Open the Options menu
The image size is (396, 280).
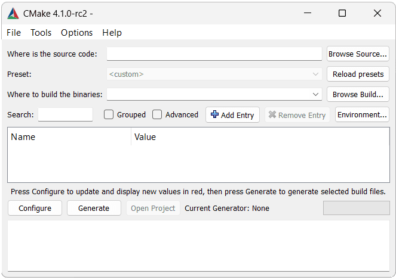point(77,33)
